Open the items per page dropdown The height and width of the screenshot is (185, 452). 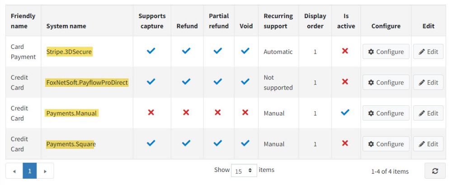[244, 171]
